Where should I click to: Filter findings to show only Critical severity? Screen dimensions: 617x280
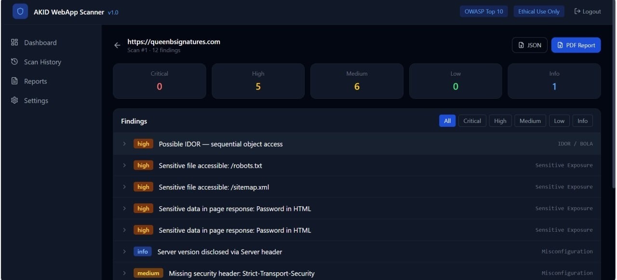tap(472, 120)
